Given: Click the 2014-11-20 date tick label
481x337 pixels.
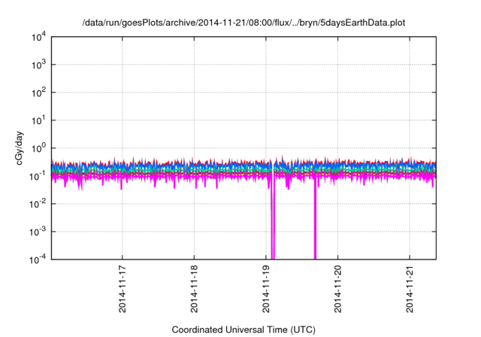Looking at the screenshot, I should pyautogui.click(x=337, y=289).
